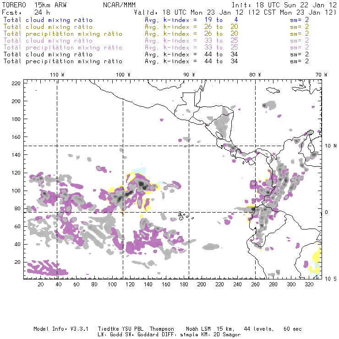Click the '320' x-axis tick label
The width and height of the screenshot is (339, 339).
coord(309,284)
